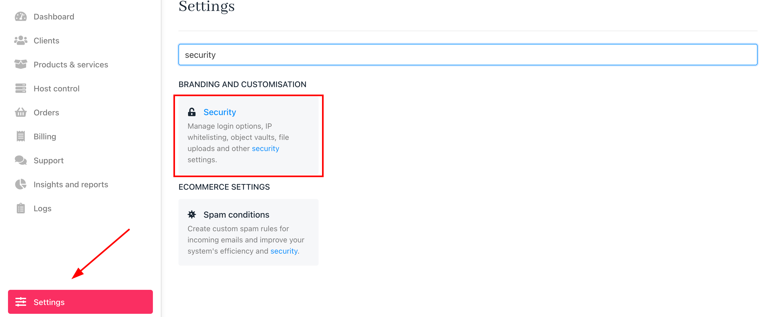Viewport: 765px width, 317px height.
Task: Select the highlighted Settings menu item
Action: (x=80, y=302)
